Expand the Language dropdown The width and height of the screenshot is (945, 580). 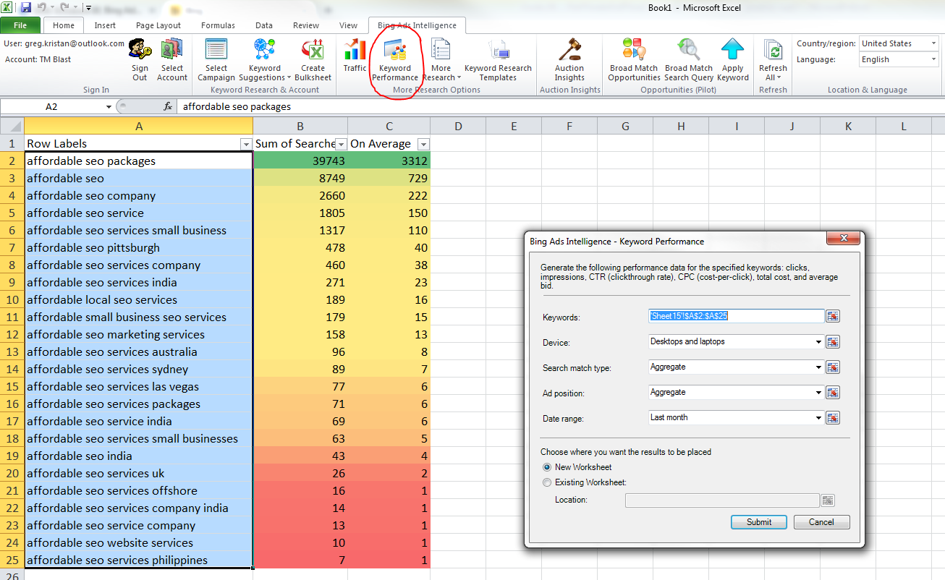coord(933,60)
